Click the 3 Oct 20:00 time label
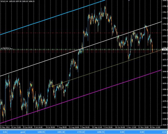The image size is (168, 134). point(108,127)
